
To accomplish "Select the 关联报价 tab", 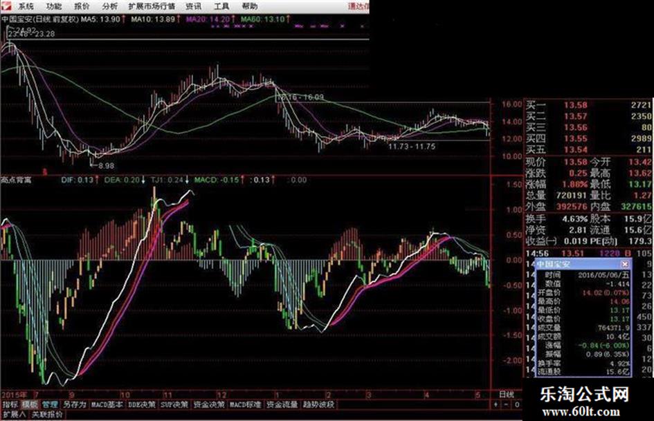I will click(x=47, y=414).
